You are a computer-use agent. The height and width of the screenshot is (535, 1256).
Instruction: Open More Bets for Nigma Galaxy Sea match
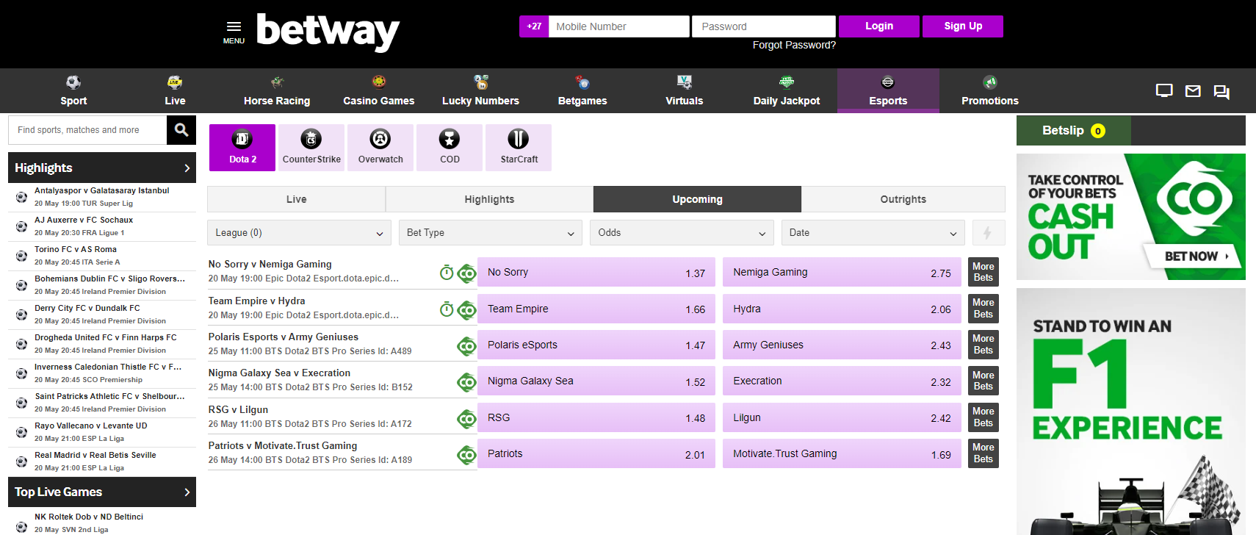click(x=983, y=381)
